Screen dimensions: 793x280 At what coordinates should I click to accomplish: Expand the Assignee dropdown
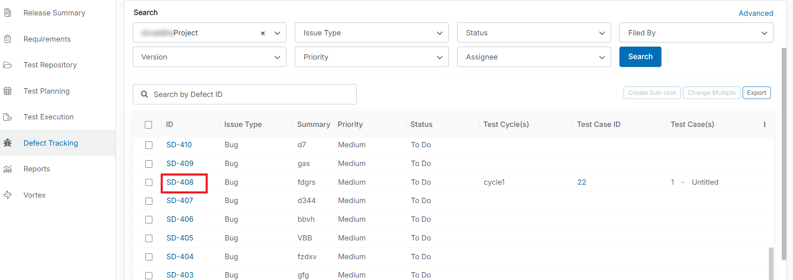tap(534, 57)
